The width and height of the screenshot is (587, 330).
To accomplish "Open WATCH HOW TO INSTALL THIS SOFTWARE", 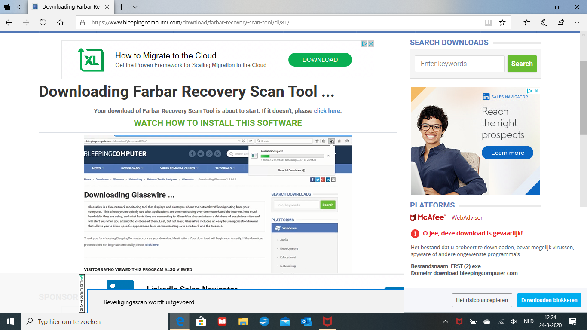I will (x=218, y=123).
